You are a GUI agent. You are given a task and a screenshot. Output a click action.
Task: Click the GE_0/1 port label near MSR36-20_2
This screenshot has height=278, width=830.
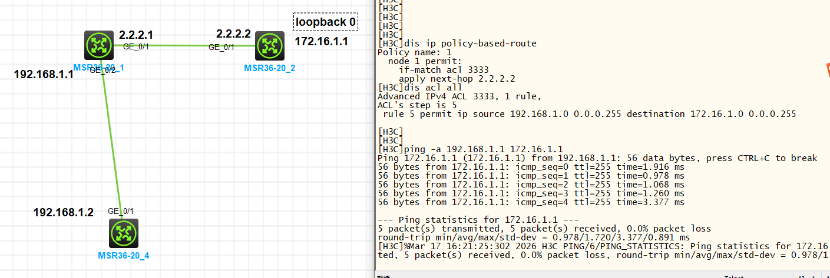(x=221, y=47)
